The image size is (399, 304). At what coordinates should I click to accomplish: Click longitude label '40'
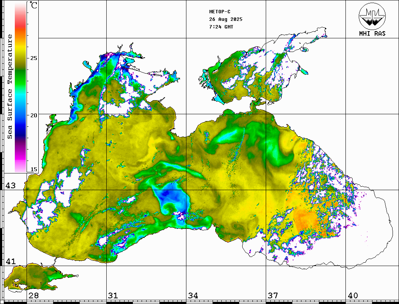353,295
